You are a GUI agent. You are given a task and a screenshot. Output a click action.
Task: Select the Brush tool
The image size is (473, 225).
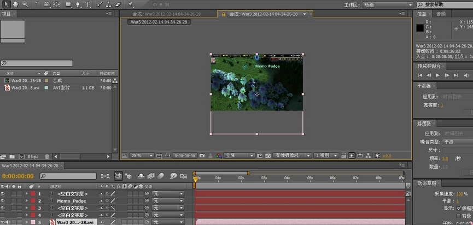99,4
